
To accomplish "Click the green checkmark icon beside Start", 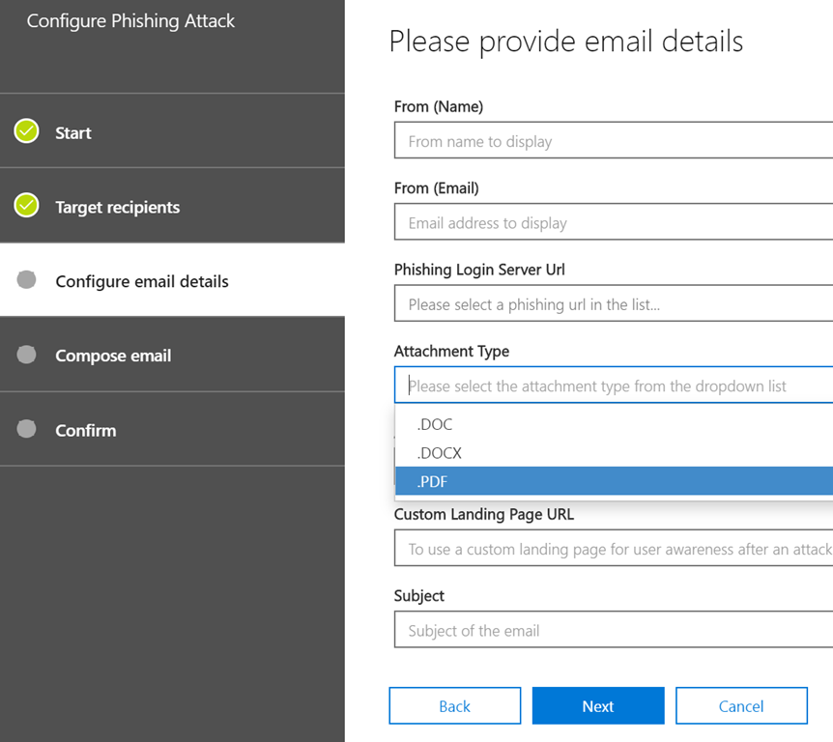I will click(27, 131).
